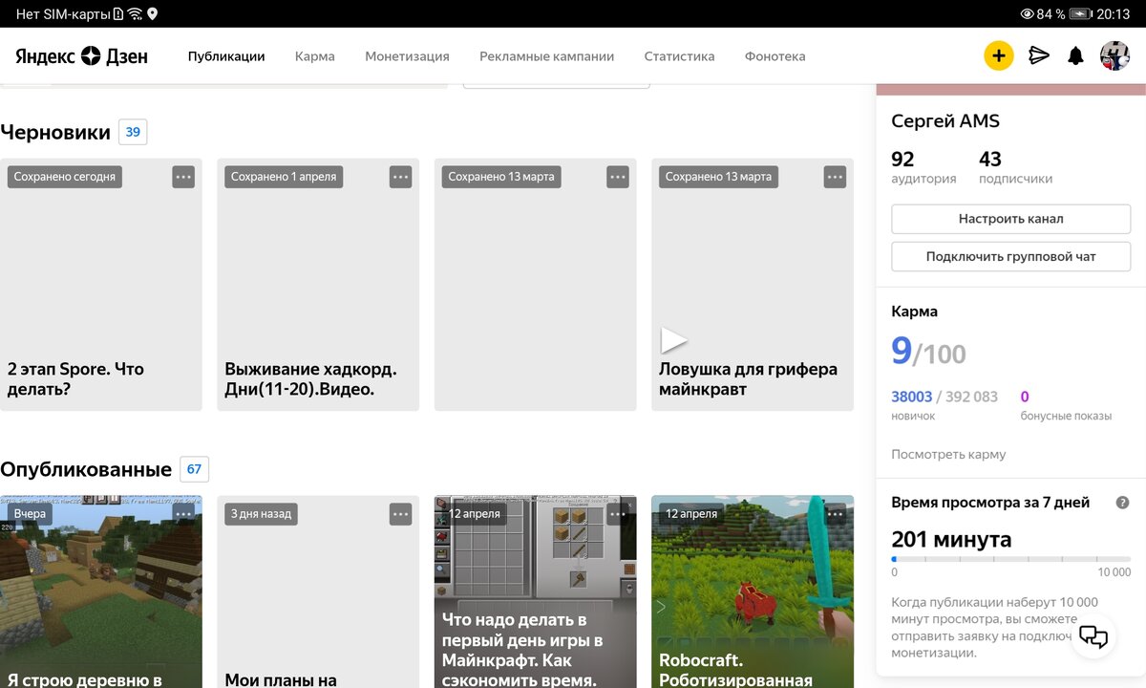Open the Я строю деревню published post
1146x688 pixels.
pos(101,591)
